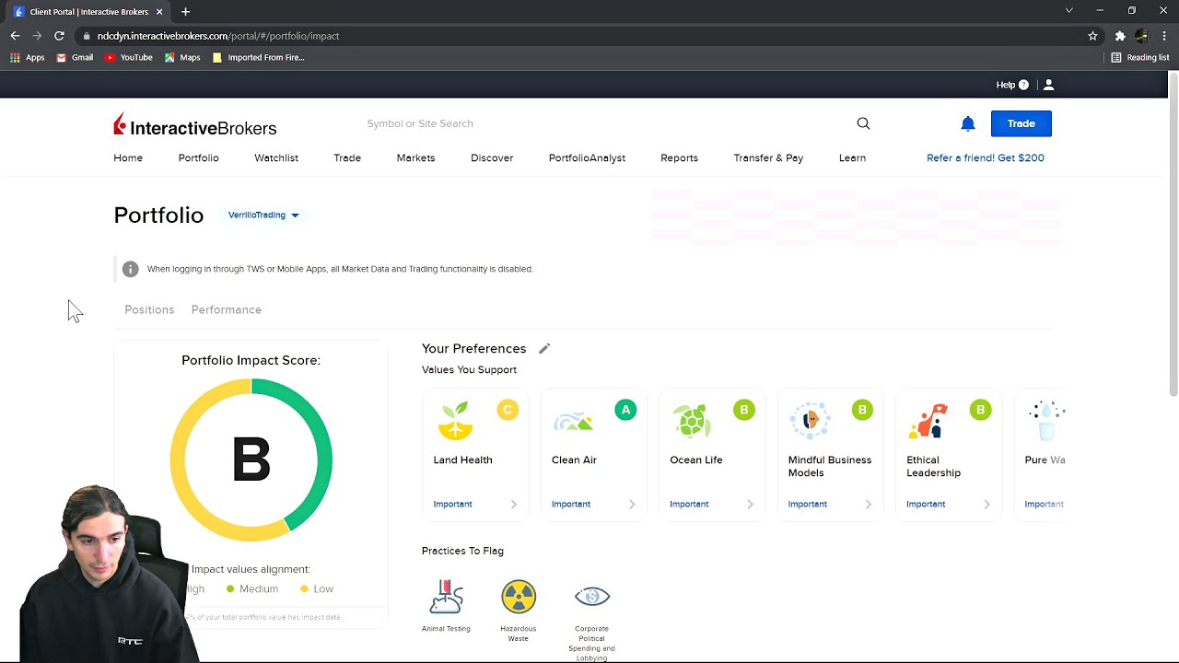Open the user account icon
Viewport: 1179px width, 663px height.
pyautogui.click(x=1048, y=85)
